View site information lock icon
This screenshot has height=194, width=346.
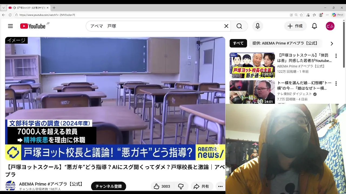tap(16, 15)
